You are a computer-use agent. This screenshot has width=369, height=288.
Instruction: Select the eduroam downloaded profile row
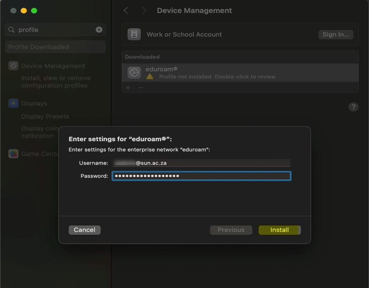click(240, 73)
